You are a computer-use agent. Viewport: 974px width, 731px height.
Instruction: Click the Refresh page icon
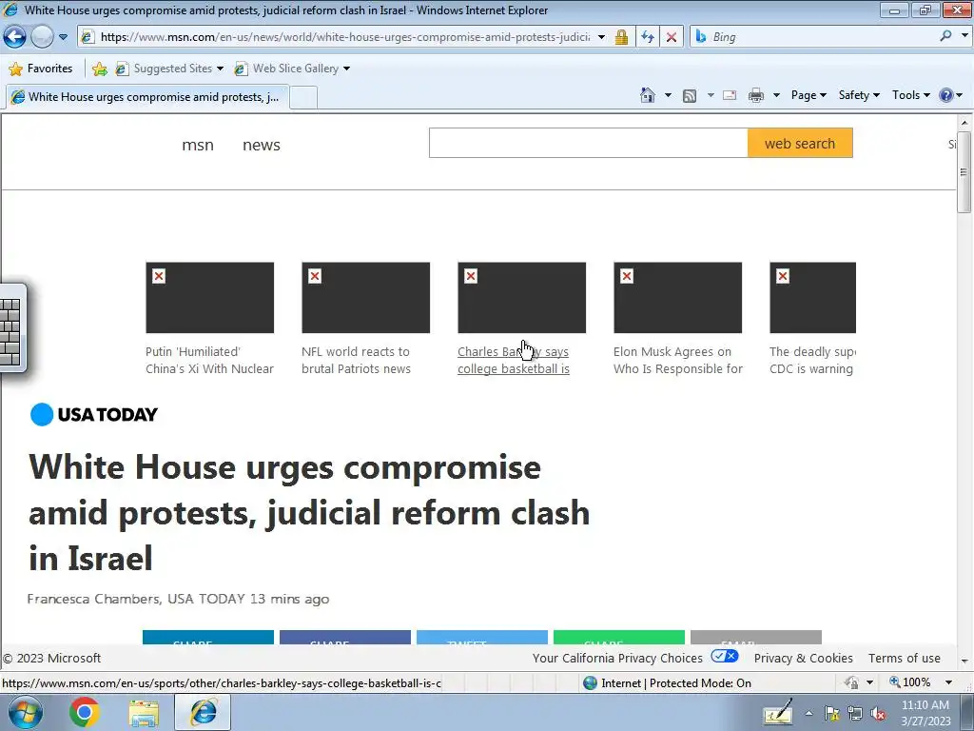click(647, 37)
